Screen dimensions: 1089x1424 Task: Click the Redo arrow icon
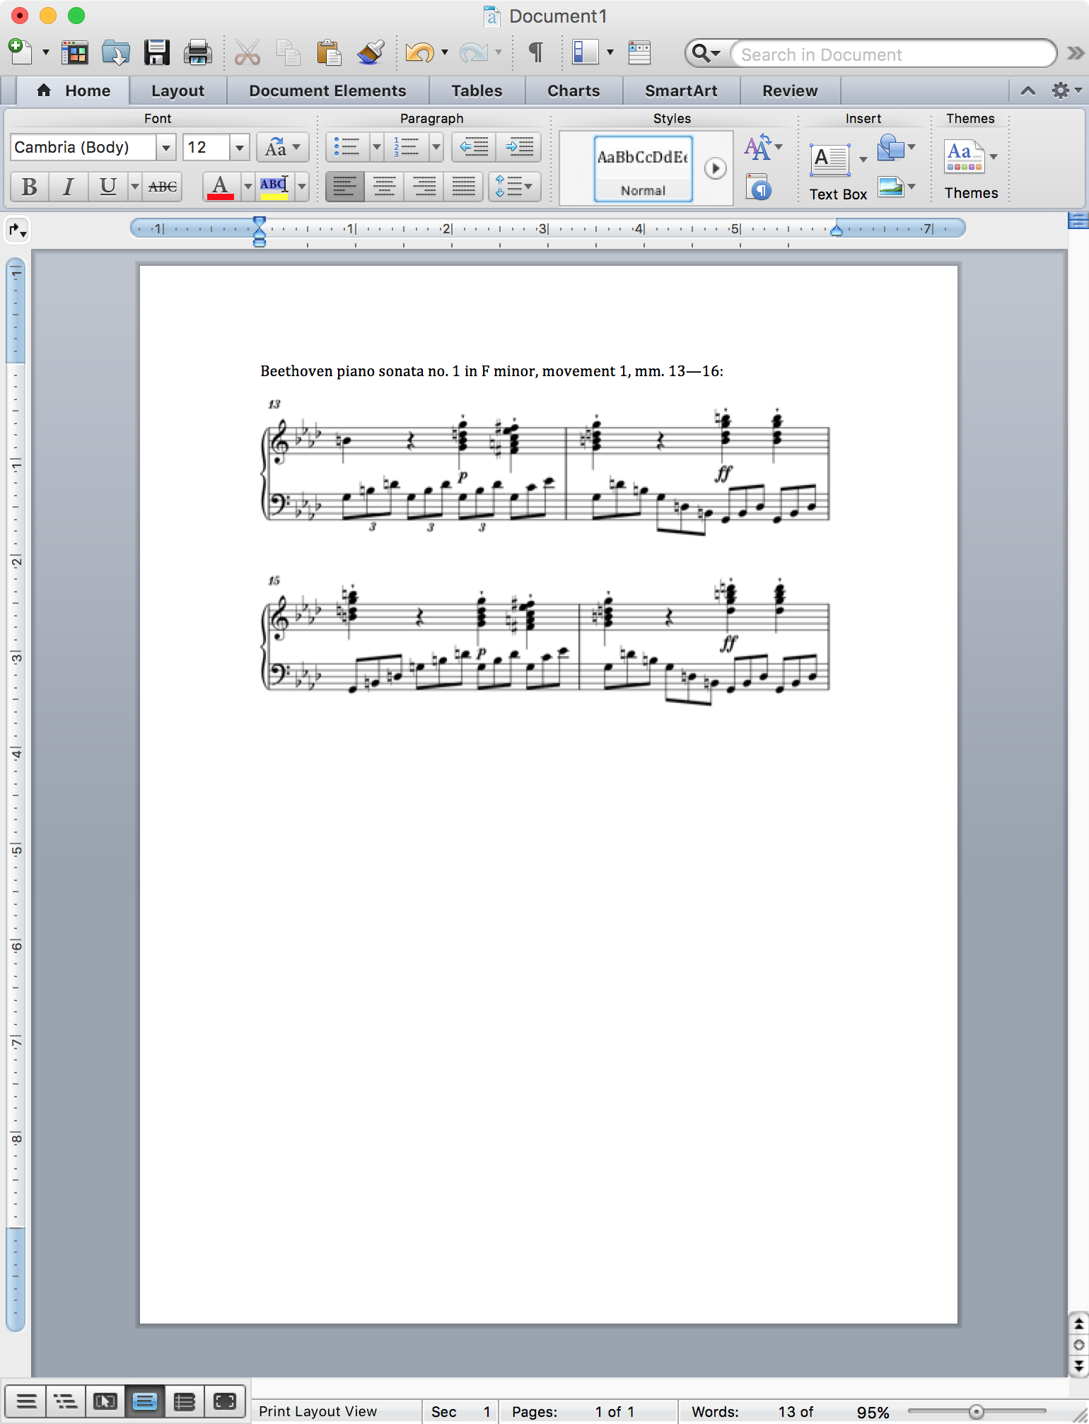[x=473, y=52]
